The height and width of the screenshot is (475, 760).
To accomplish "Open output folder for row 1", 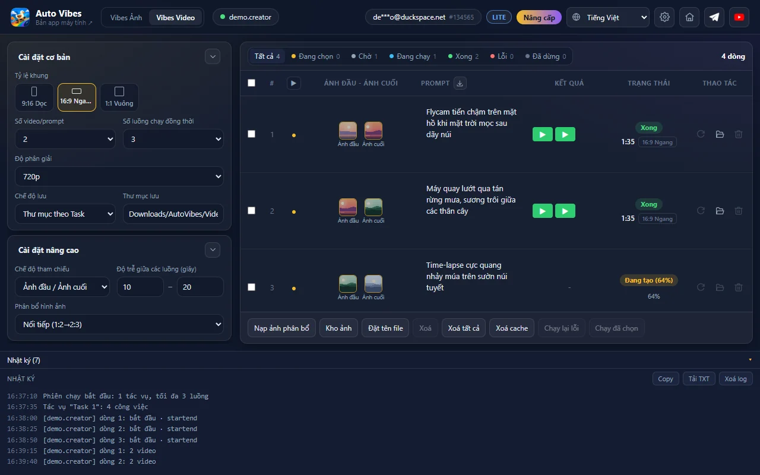I will 720,134.
